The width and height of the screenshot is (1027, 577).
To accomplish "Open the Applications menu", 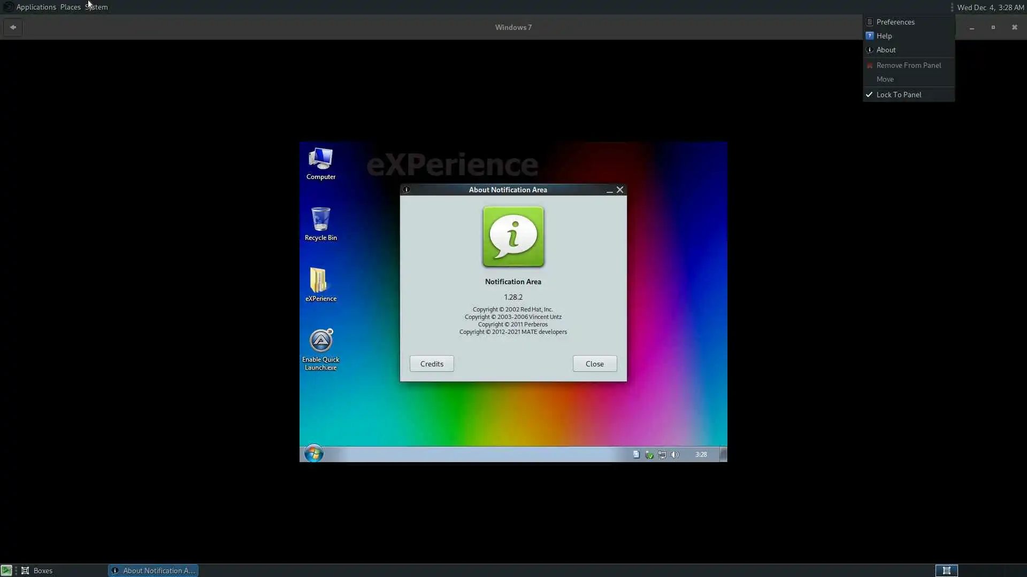I will click(36, 7).
